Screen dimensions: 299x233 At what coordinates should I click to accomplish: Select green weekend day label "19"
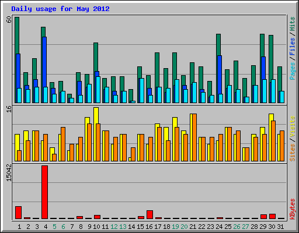pyautogui.click(x=175, y=227)
